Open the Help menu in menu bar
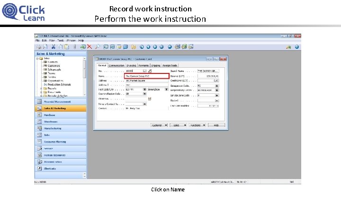This screenshot has width=341, height=207. pyautogui.click(x=81, y=40)
